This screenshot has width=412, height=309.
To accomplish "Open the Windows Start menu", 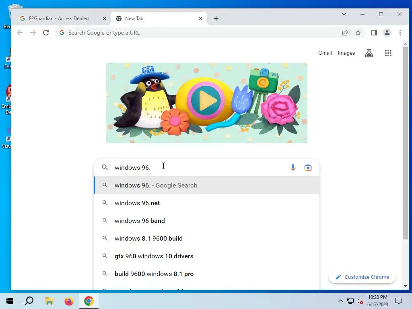I will click(10, 301).
